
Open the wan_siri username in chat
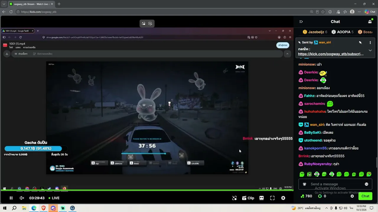point(317,125)
